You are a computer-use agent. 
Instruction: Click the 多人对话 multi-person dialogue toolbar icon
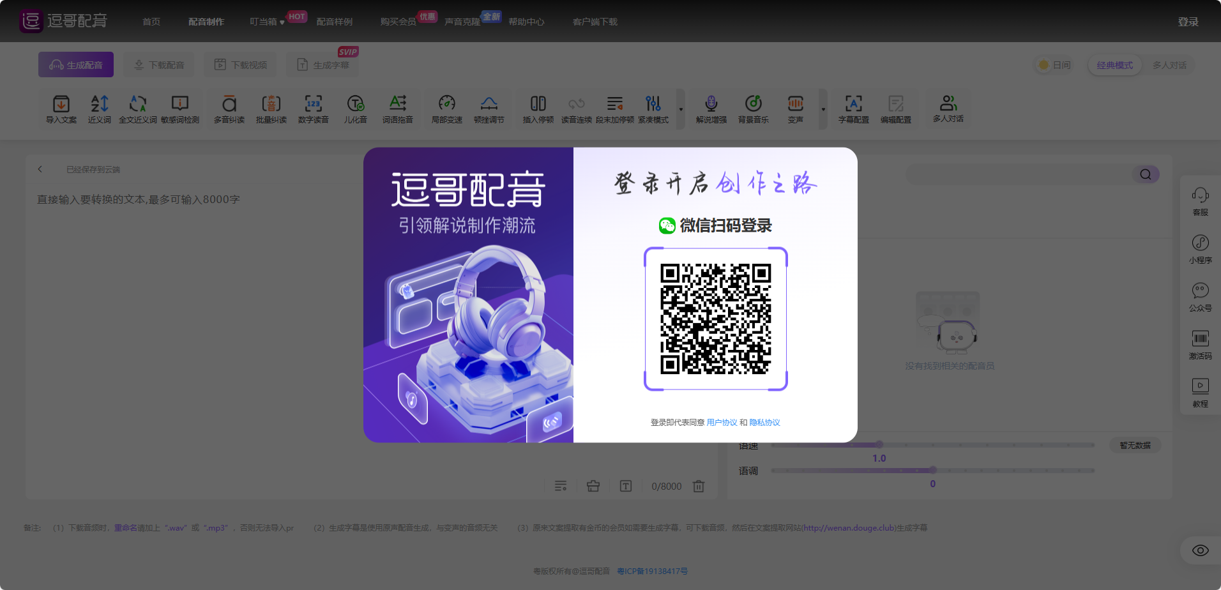(948, 108)
